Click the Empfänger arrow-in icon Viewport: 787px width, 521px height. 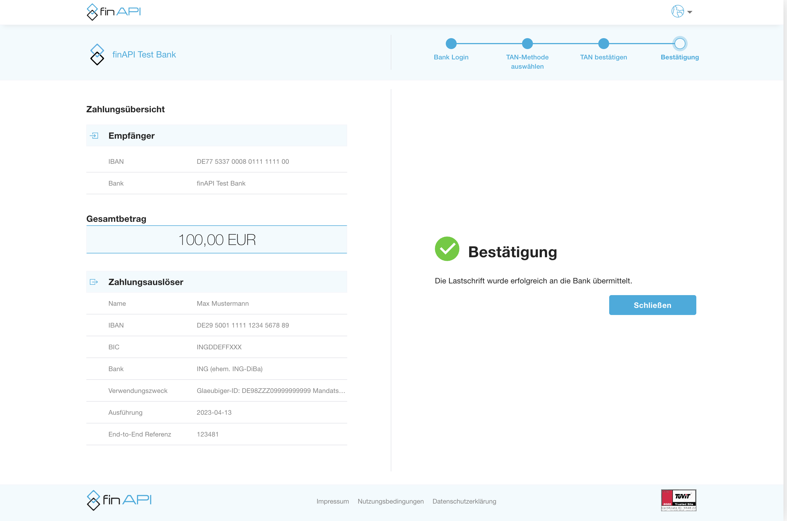(94, 136)
